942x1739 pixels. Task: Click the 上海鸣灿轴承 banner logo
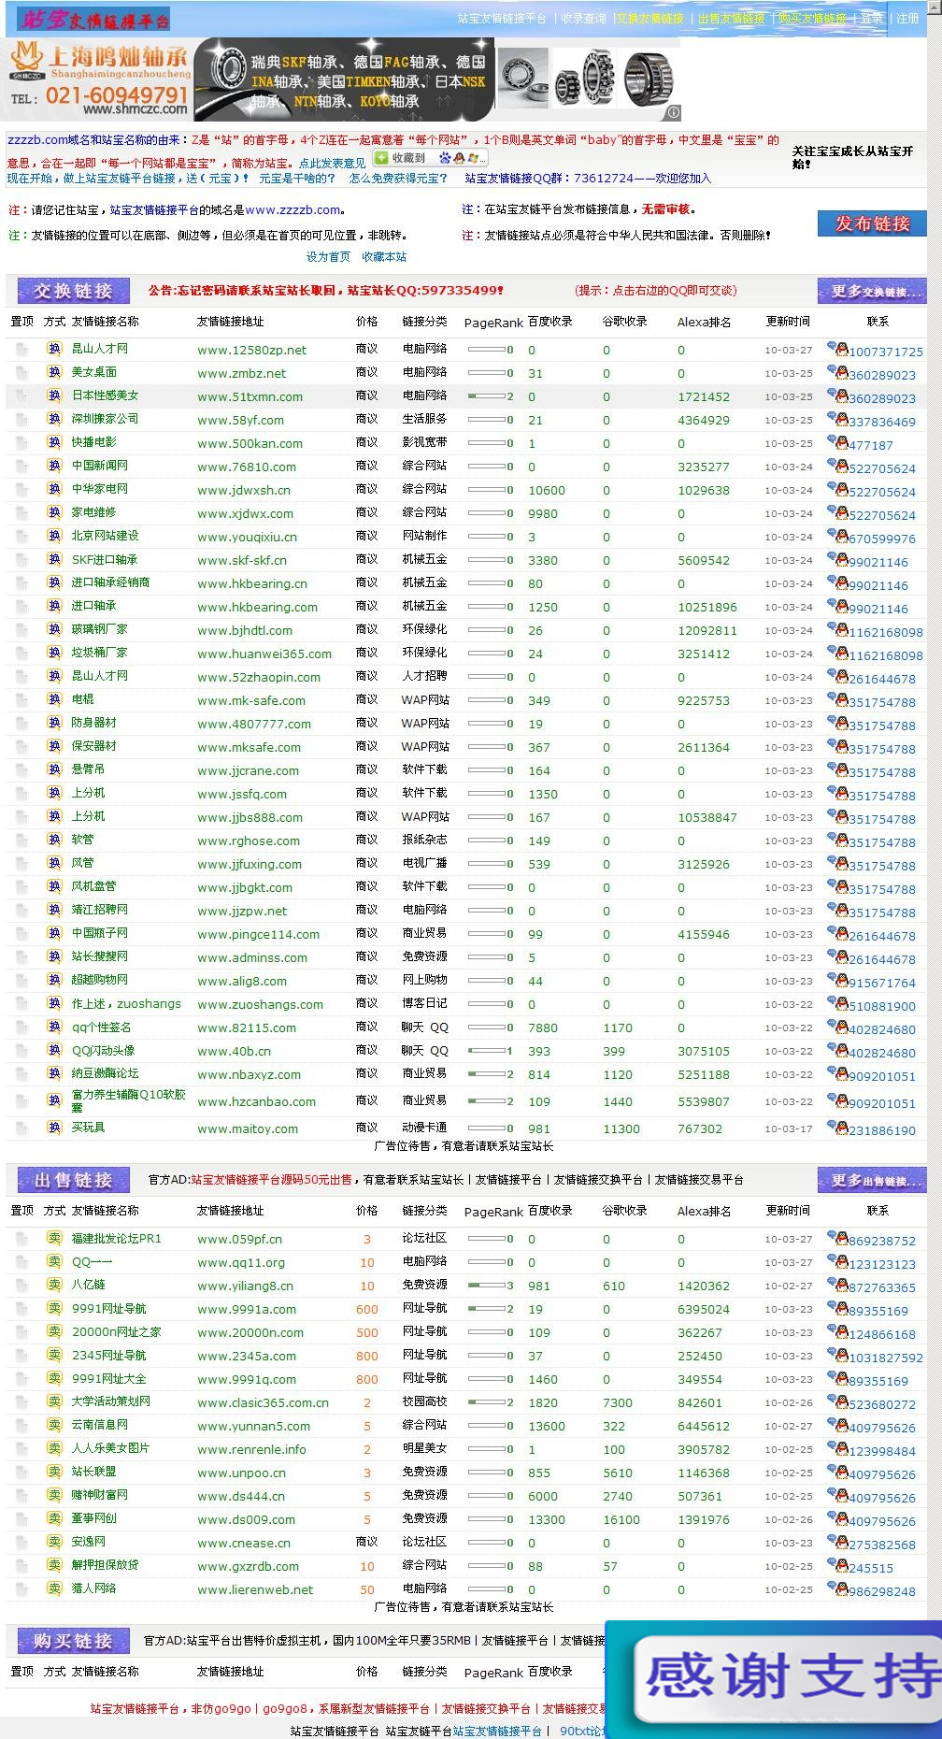click(x=98, y=79)
